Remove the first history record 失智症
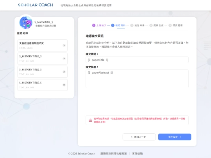The image size is (211, 158). [x=64, y=45]
